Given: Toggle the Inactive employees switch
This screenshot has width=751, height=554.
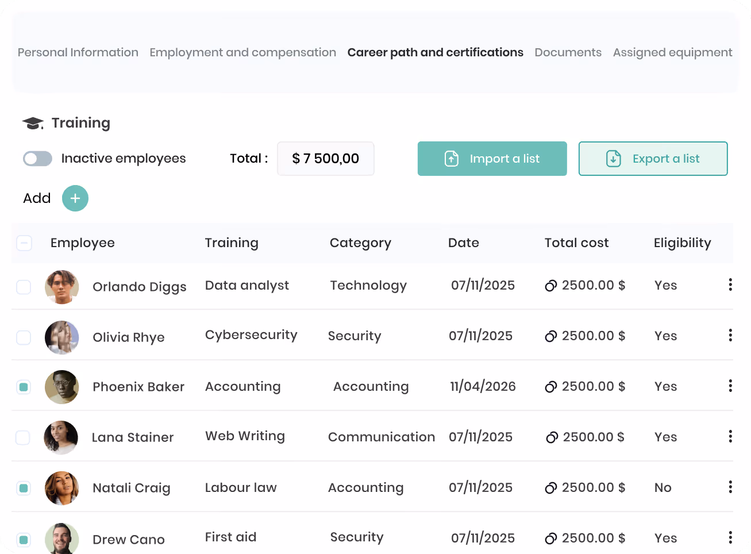Looking at the screenshot, I should [37, 159].
